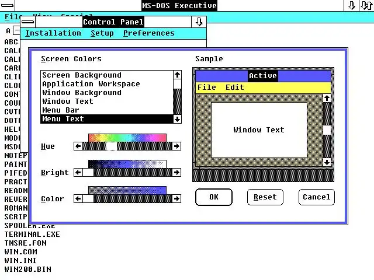This screenshot has width=374, height=280.
Task: Click drive A icon in MS-DOS Executive
Action: click(x=13, y=31)
